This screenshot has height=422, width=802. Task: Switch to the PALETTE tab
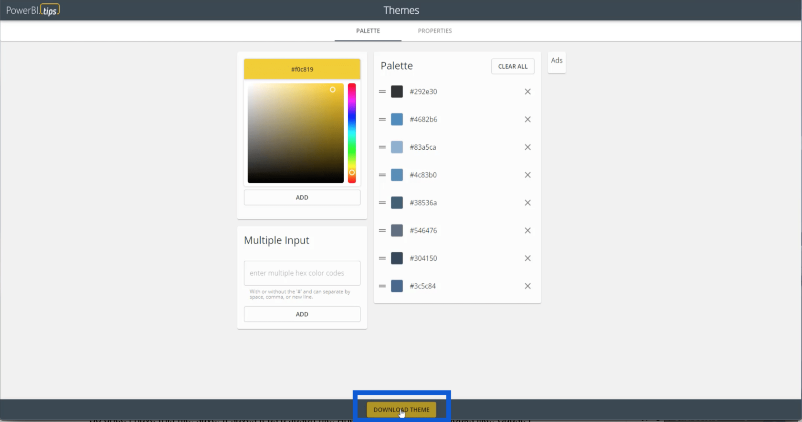coord(368,31)
